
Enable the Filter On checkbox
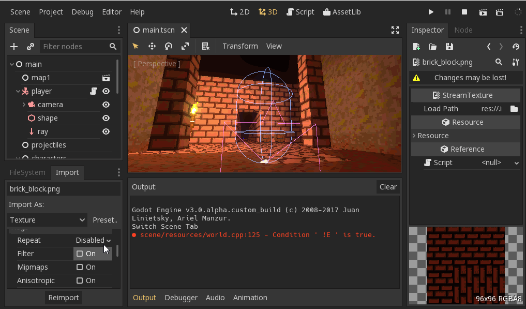pos(80,254)
